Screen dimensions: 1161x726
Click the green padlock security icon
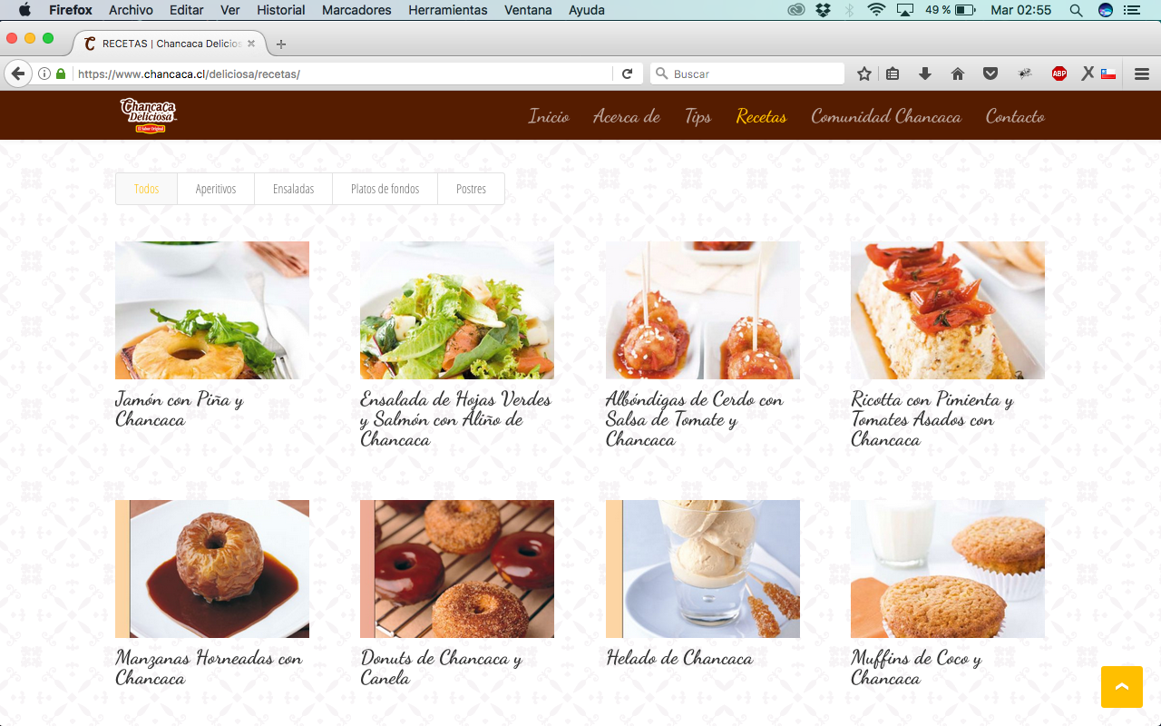(x=61, y=74)
